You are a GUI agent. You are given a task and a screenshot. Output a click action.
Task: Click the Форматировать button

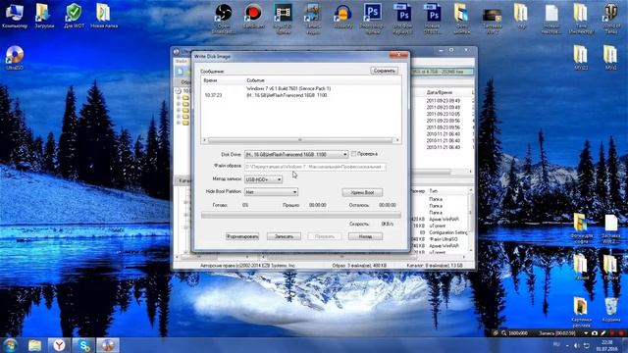[242, 236]
